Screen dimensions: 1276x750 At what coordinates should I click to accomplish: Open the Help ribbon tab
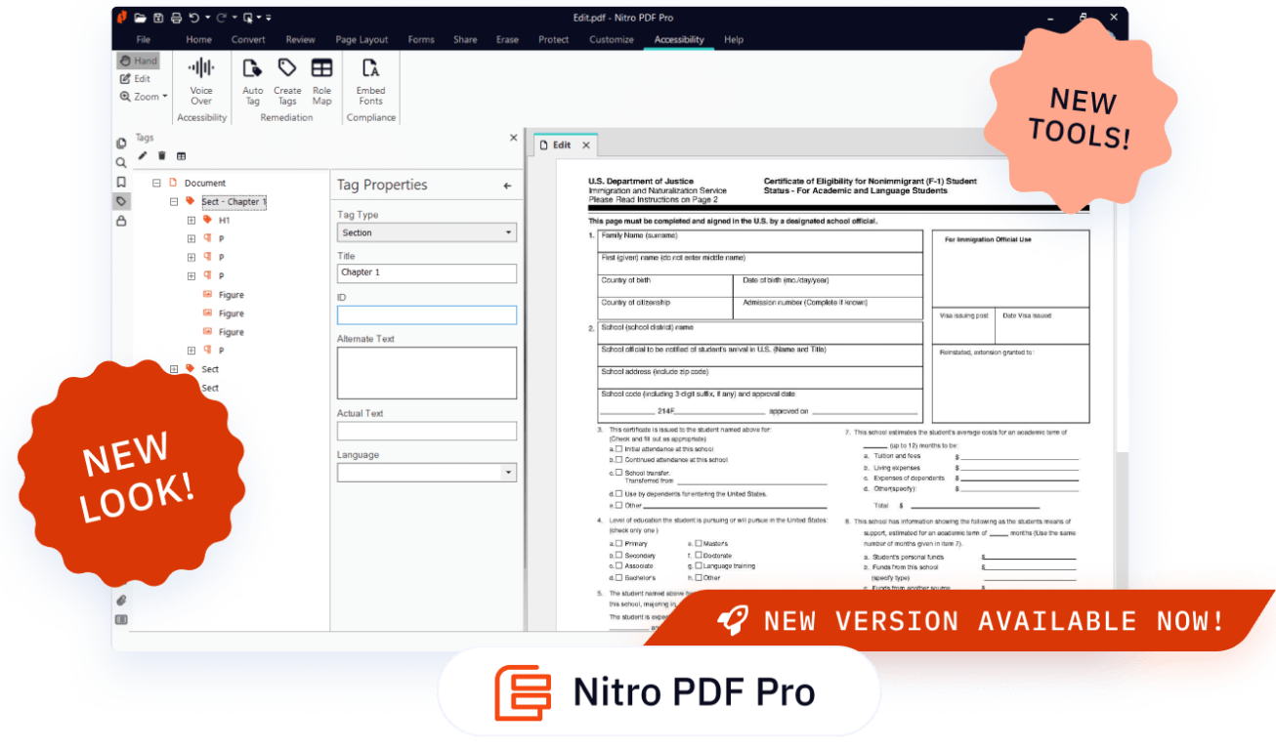click(734, 40)
